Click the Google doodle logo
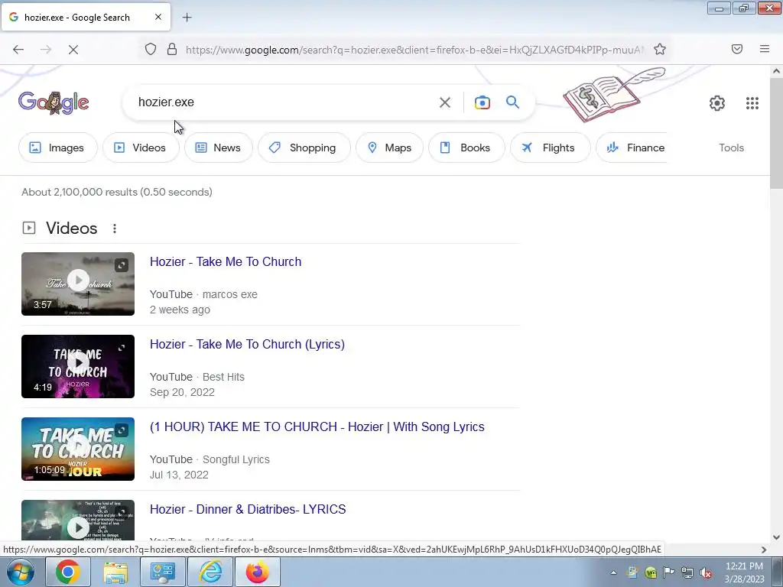Viewport: 783px width, 587px height. (54, 103)
